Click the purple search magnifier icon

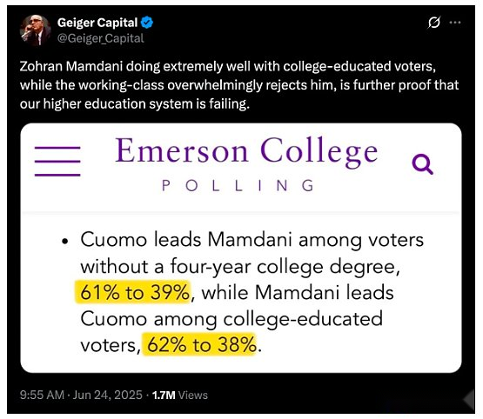tap(423, 164)
